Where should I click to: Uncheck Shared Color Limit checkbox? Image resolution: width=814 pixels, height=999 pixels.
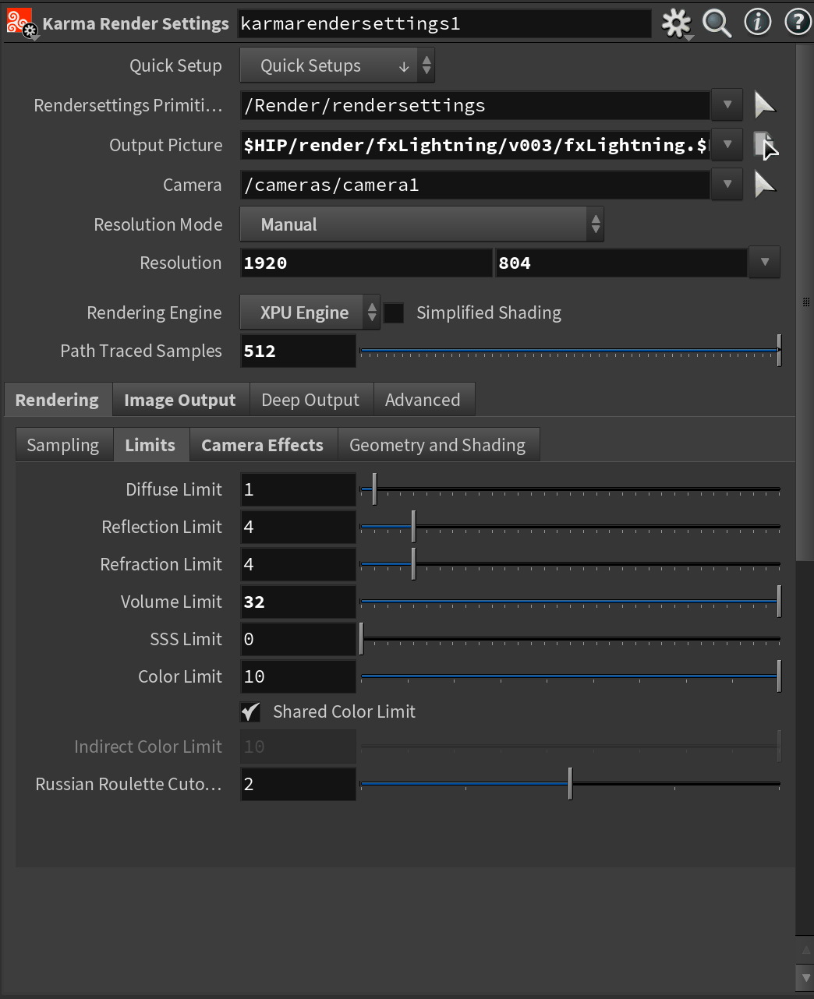250,711
